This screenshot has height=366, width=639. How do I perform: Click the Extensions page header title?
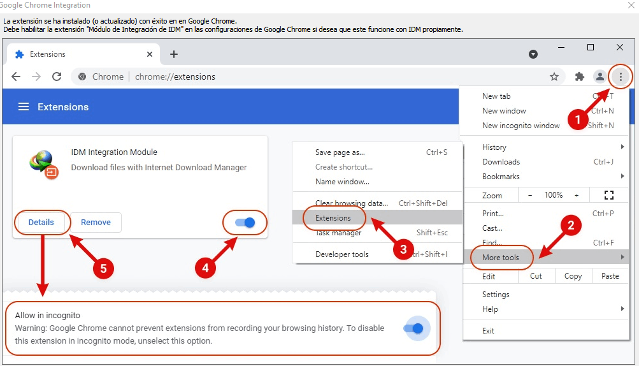(x=63, y=107)
